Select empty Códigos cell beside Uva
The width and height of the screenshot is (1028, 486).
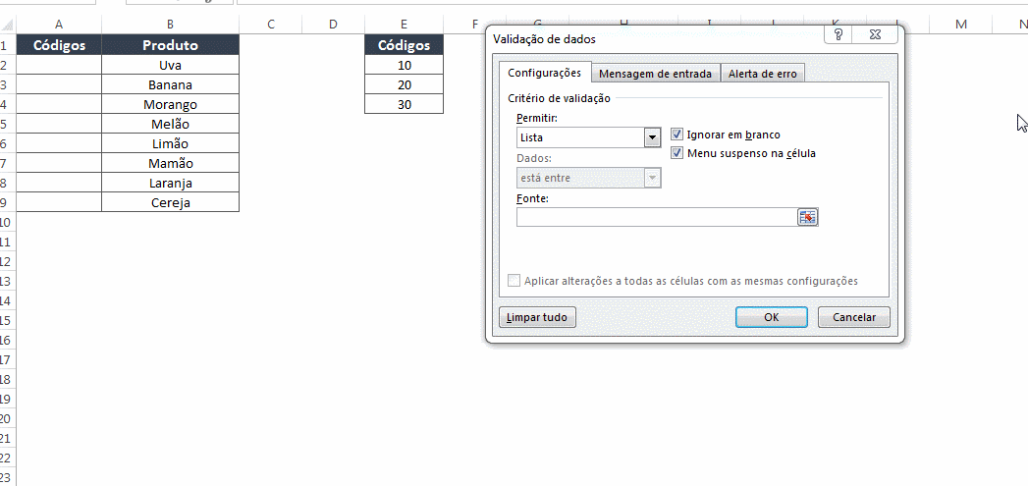pyautogui.click(x=59, y=65)
